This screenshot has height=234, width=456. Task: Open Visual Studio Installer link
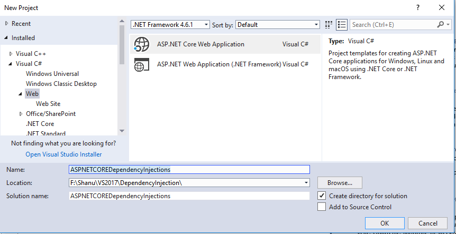click(x=63, y=154)
